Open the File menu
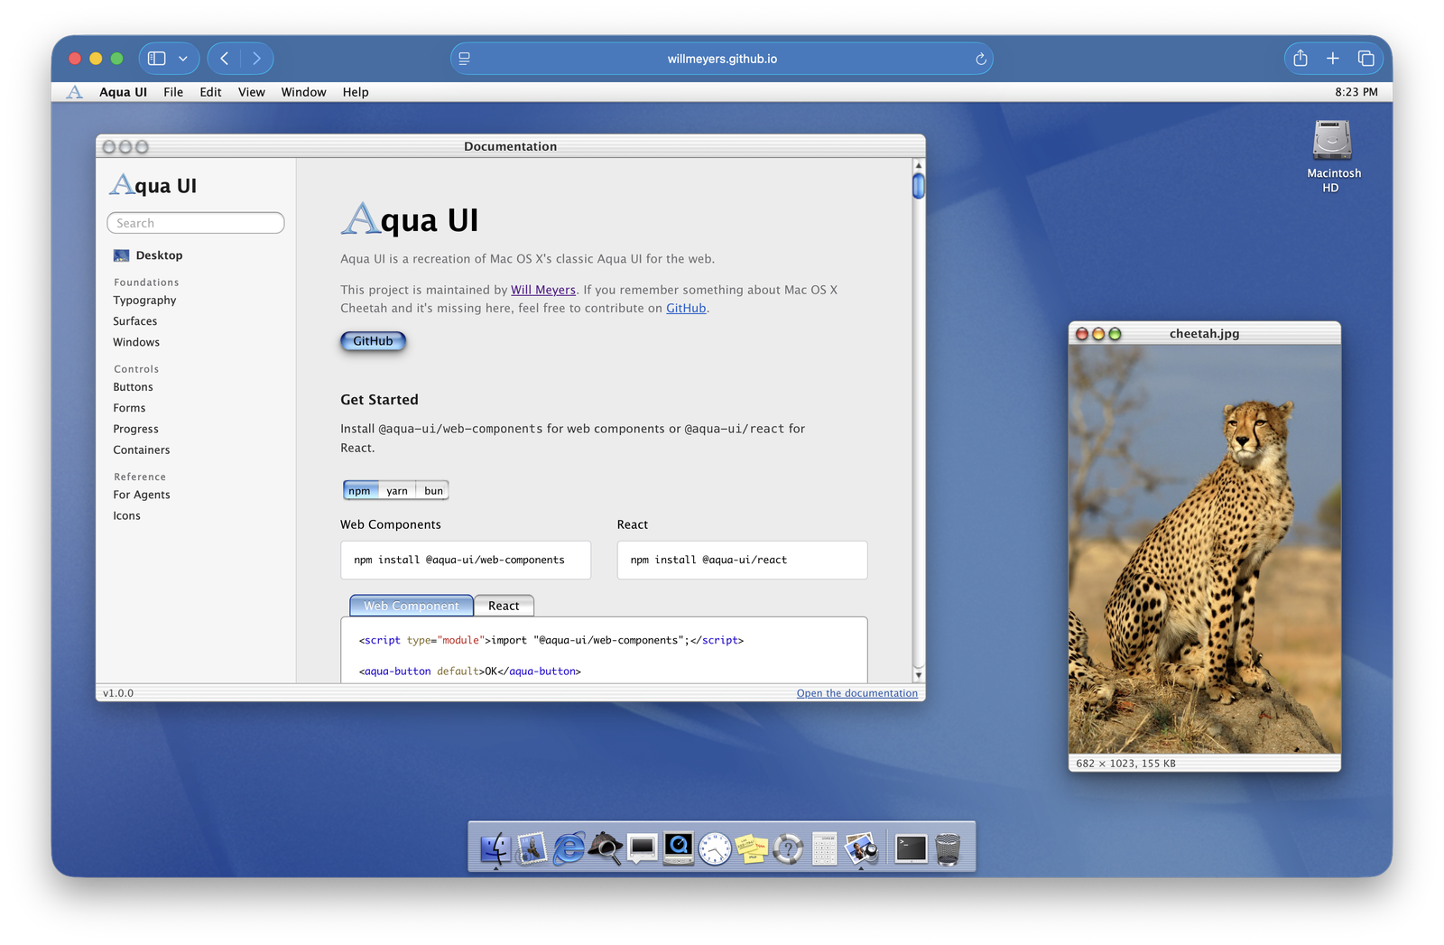Screen dimensions: 1444x945 click(173, 92)
